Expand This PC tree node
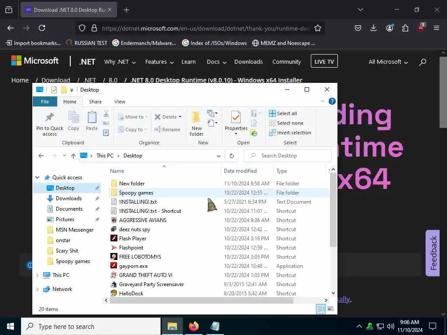This screenshot has width=447, height=335. tap(37, 275)
